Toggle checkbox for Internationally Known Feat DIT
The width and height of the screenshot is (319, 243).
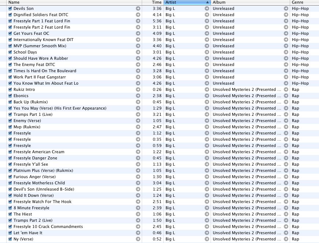pos(10,40)
